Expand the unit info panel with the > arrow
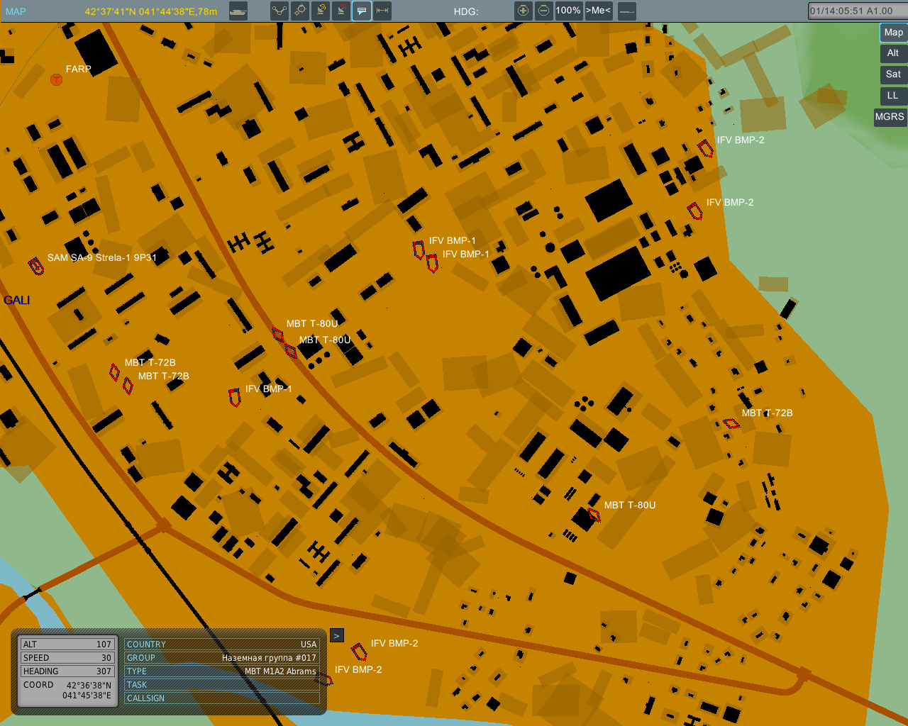This screenshot has width=908, height=726. tap(337, 635)
